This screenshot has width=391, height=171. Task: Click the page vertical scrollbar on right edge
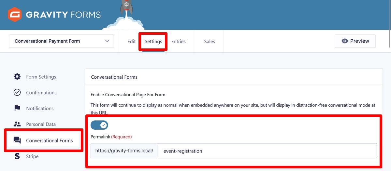click(390, 23)
